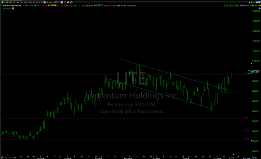Viewport: 261px width, 159px height.
Task: Click the indicators template icon
Action: [x=62, y=2]
